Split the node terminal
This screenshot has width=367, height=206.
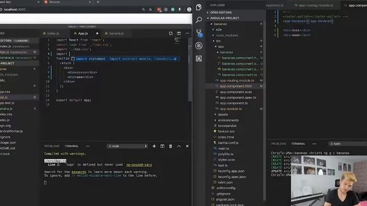tap(162, 146)
